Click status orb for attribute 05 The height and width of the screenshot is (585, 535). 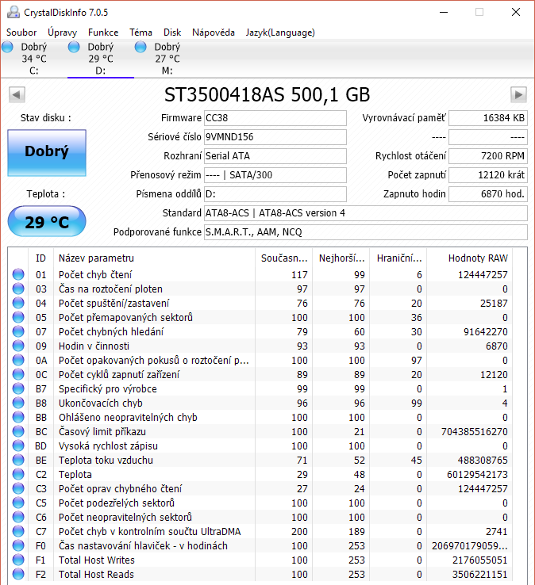coord(18,317)
